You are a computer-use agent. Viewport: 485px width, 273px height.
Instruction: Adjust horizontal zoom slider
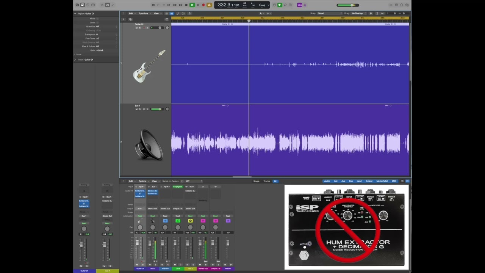coord(404,13)
